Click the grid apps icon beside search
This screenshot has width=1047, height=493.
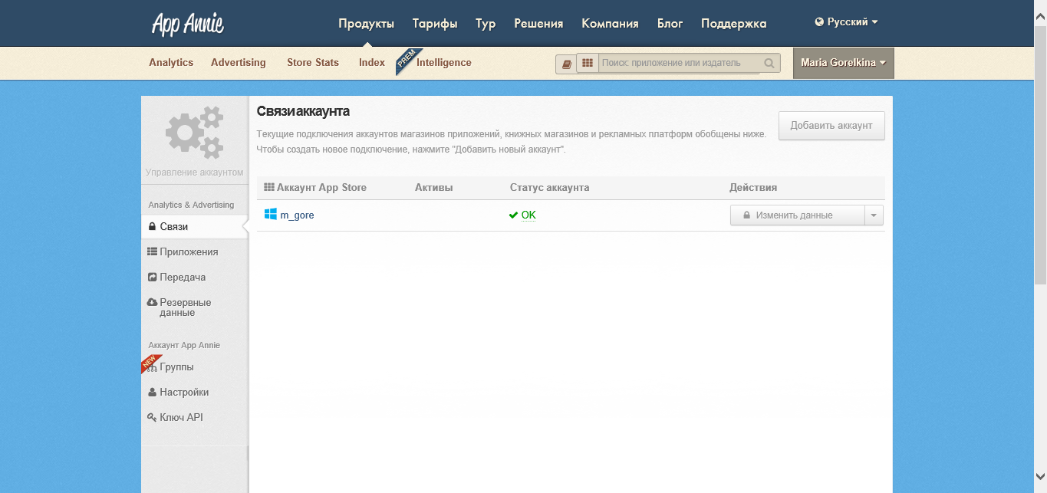click(x=588, y=63)
